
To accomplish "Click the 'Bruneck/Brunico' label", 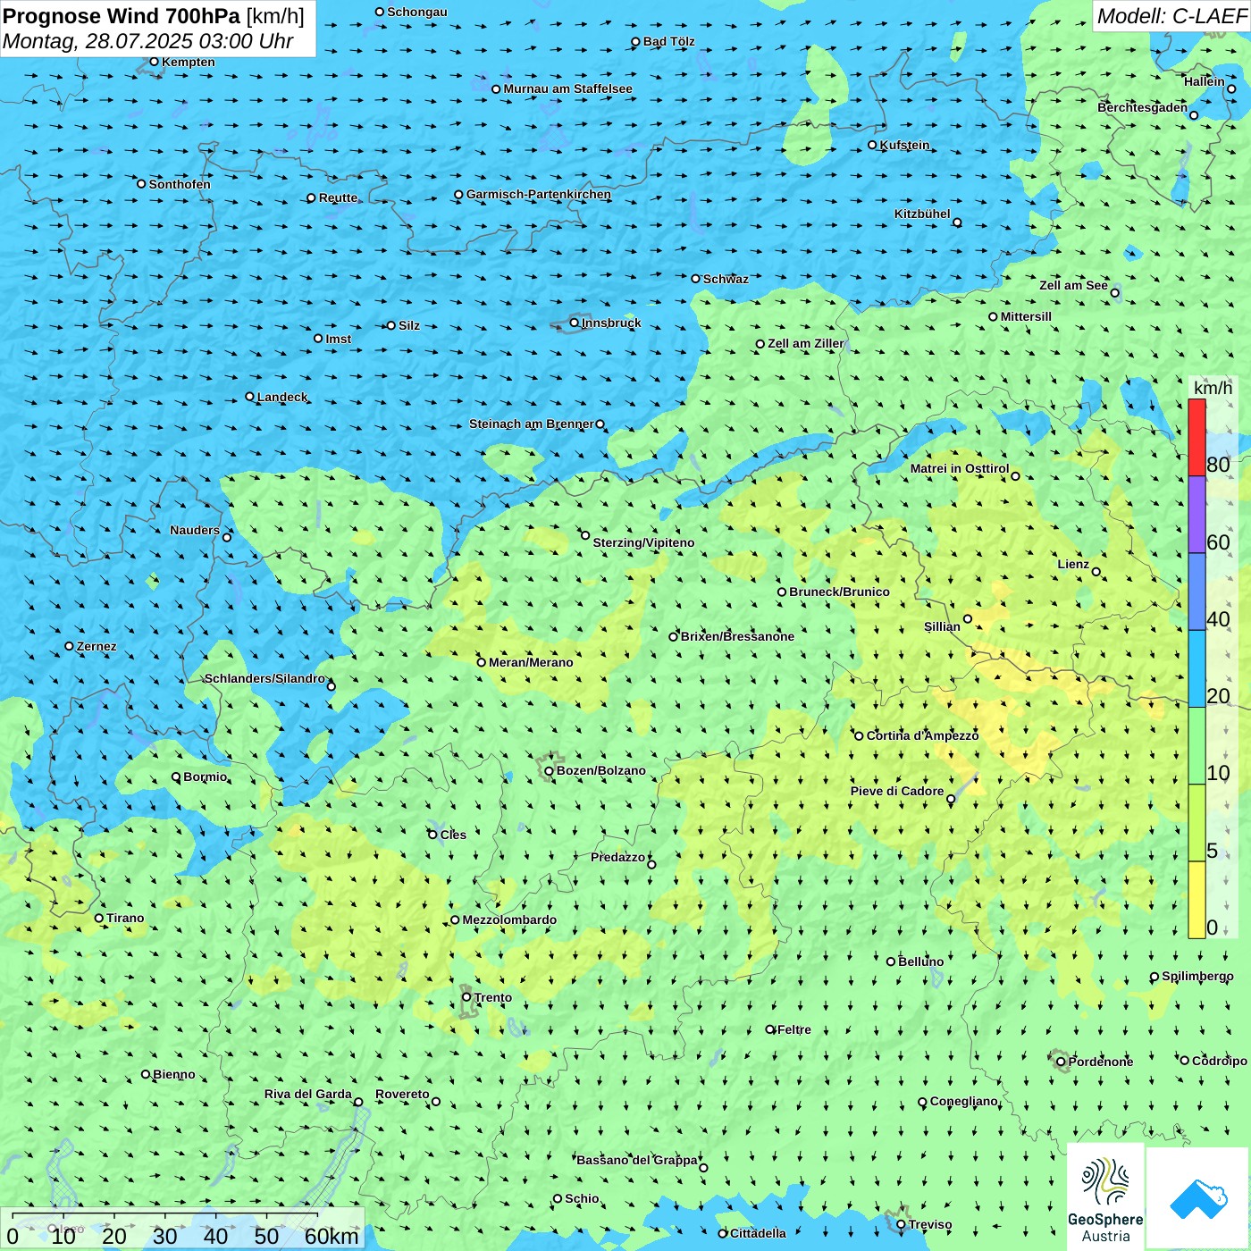I will 839,592.
